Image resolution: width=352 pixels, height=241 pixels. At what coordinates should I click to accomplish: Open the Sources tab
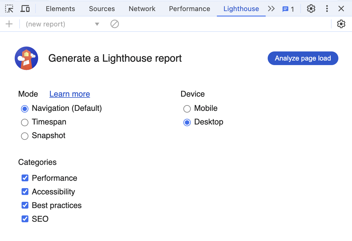(x=102, y=9)
